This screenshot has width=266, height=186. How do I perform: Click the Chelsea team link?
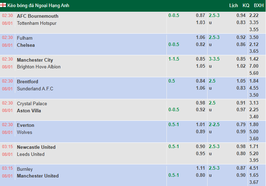(x=26, y=45)
